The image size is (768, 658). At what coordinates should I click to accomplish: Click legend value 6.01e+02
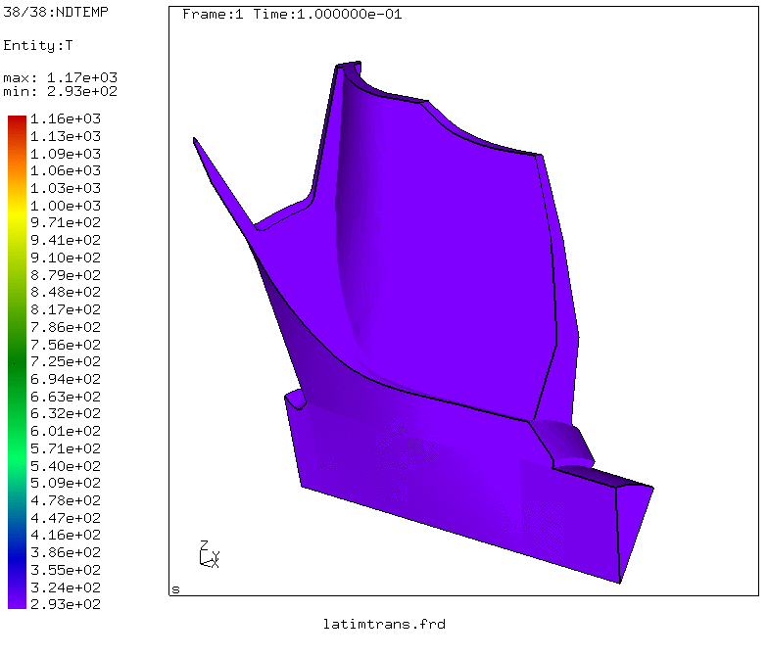click(x=66, y=431)
